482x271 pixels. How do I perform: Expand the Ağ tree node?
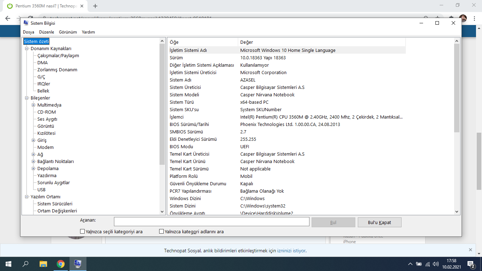34,154
